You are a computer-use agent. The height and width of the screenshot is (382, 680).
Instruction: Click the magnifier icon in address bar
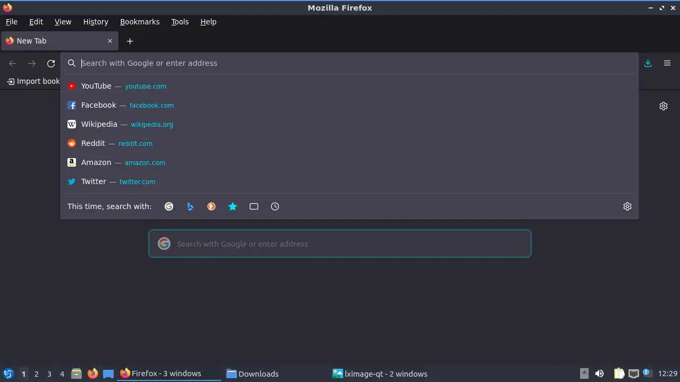click(x=72, y=63)
